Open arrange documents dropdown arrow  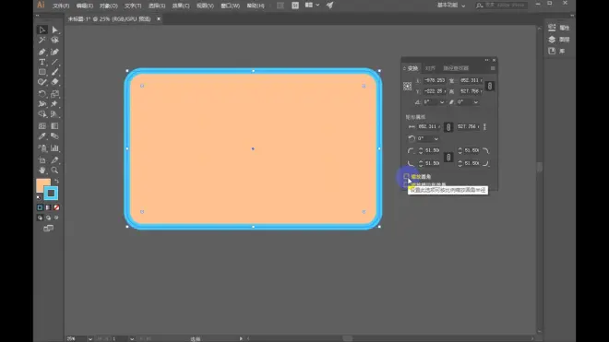[317, 6]
